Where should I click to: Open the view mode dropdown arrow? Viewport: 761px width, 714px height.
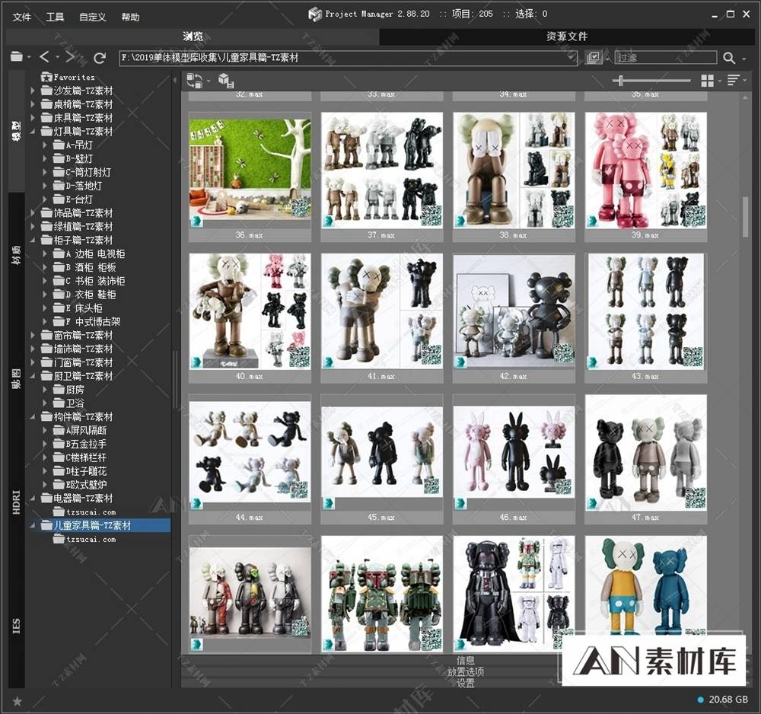pyautogui.click(x=719, y=81)
